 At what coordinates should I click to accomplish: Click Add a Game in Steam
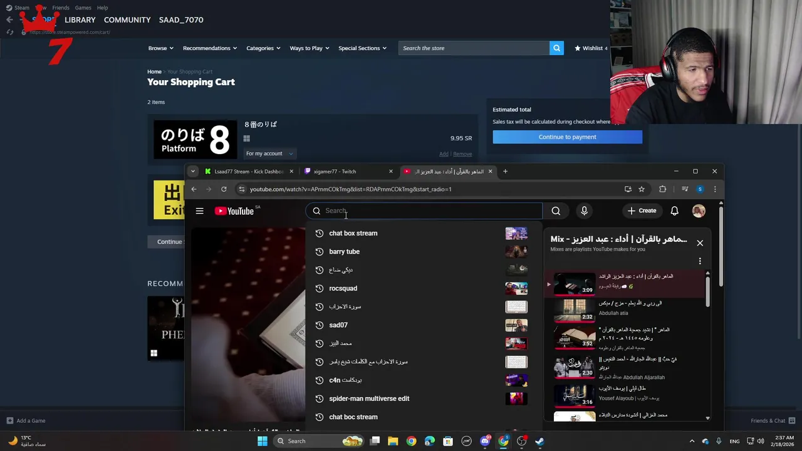26,421
